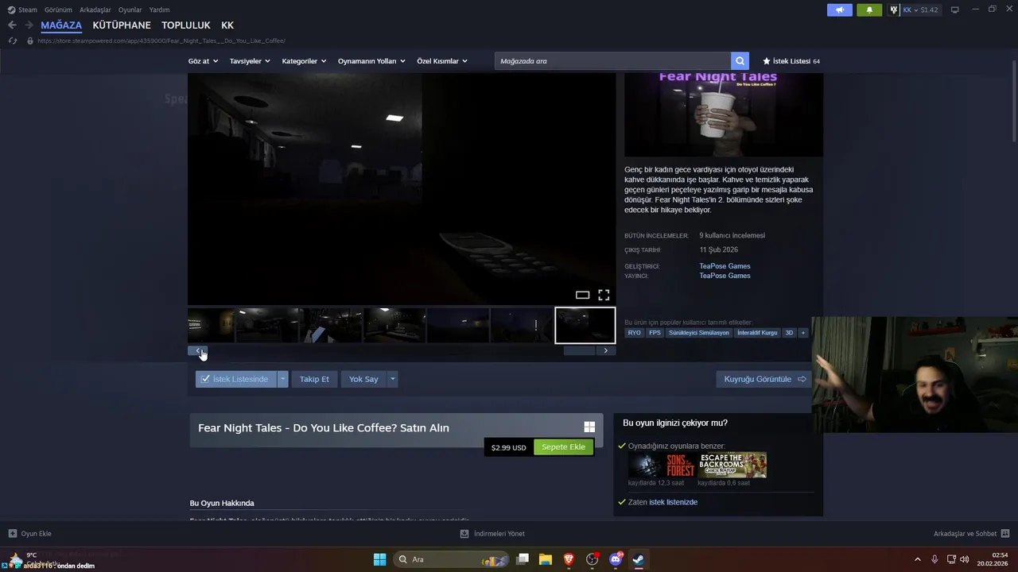Click the Yok Say button
The height and width of the screenshot is (572, 1018).
(363, 379)
